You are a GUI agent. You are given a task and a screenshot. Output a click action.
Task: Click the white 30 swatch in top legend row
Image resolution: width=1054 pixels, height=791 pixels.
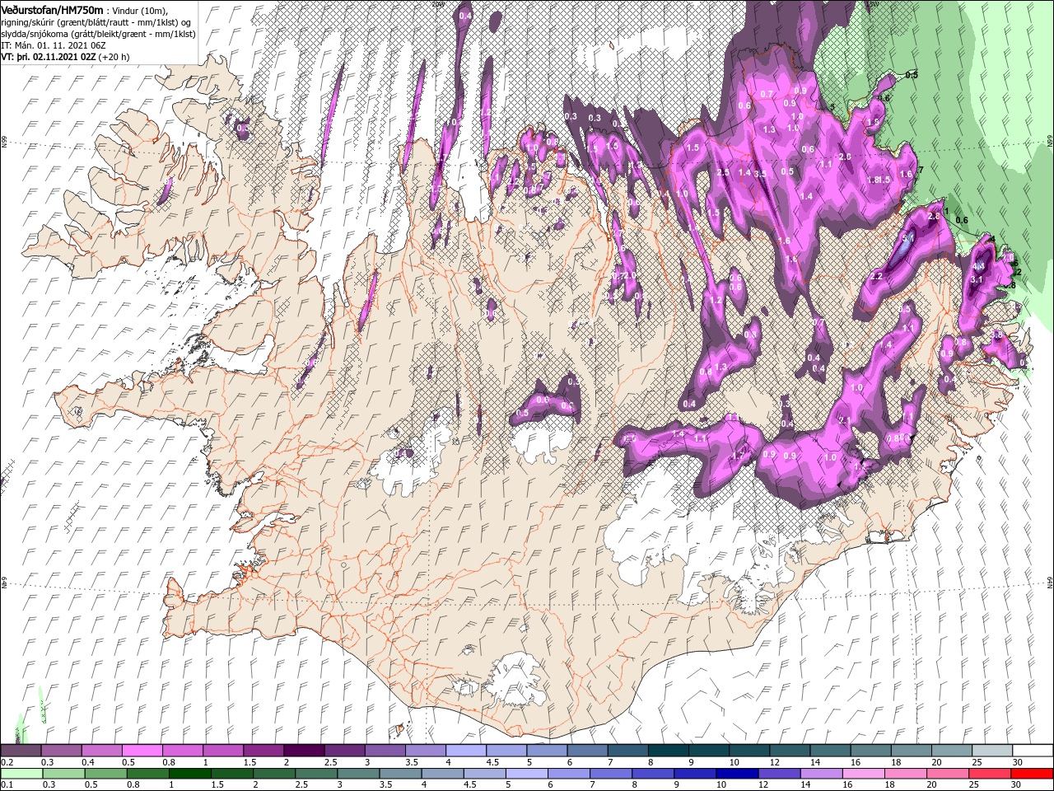1031,751
